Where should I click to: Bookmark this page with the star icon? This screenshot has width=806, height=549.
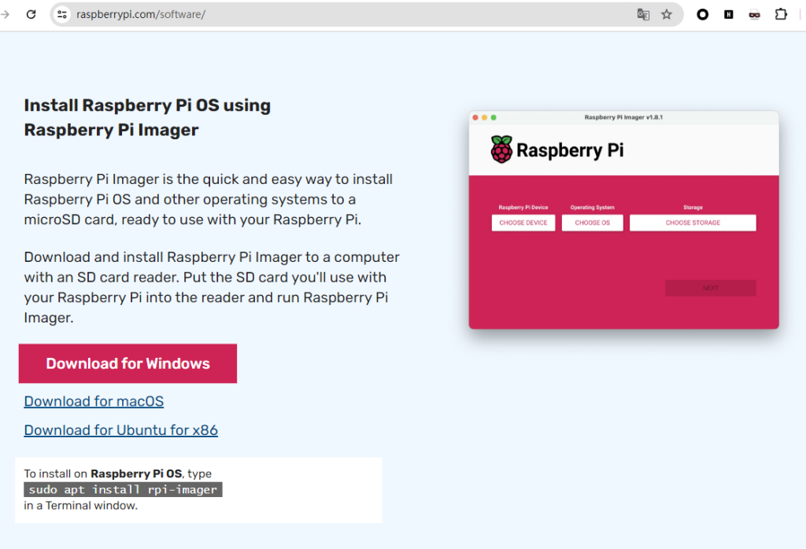tap(667, 14)
